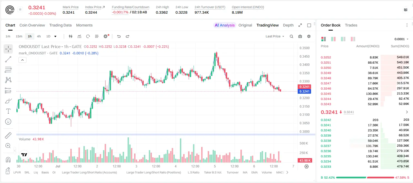Click the 0.3245 ask price row
This screenshot has height=183, width=413.
pyautogui.click(x=365, y=94)
